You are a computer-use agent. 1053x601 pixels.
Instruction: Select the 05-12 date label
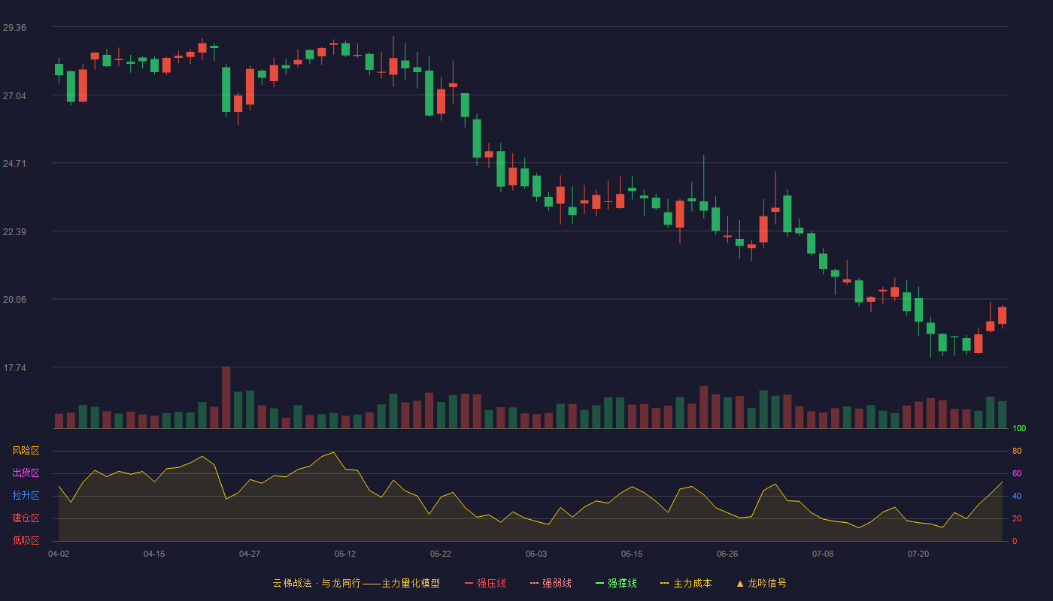pos(345,554)
